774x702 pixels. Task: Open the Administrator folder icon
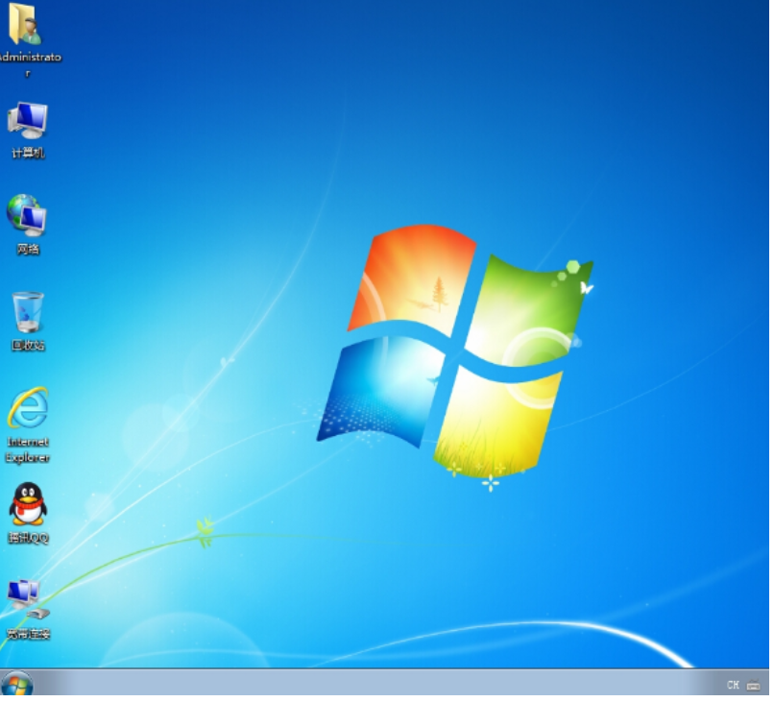click(25, 24)
